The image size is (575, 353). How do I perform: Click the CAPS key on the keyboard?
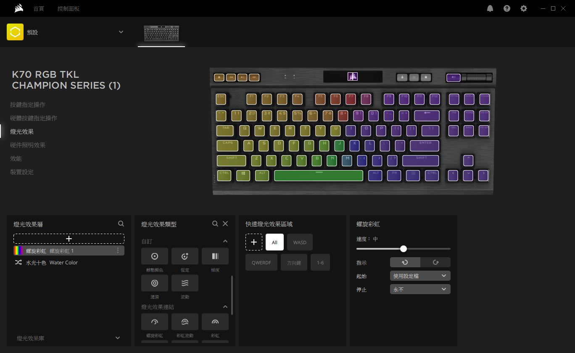click(x=227, y=145)
